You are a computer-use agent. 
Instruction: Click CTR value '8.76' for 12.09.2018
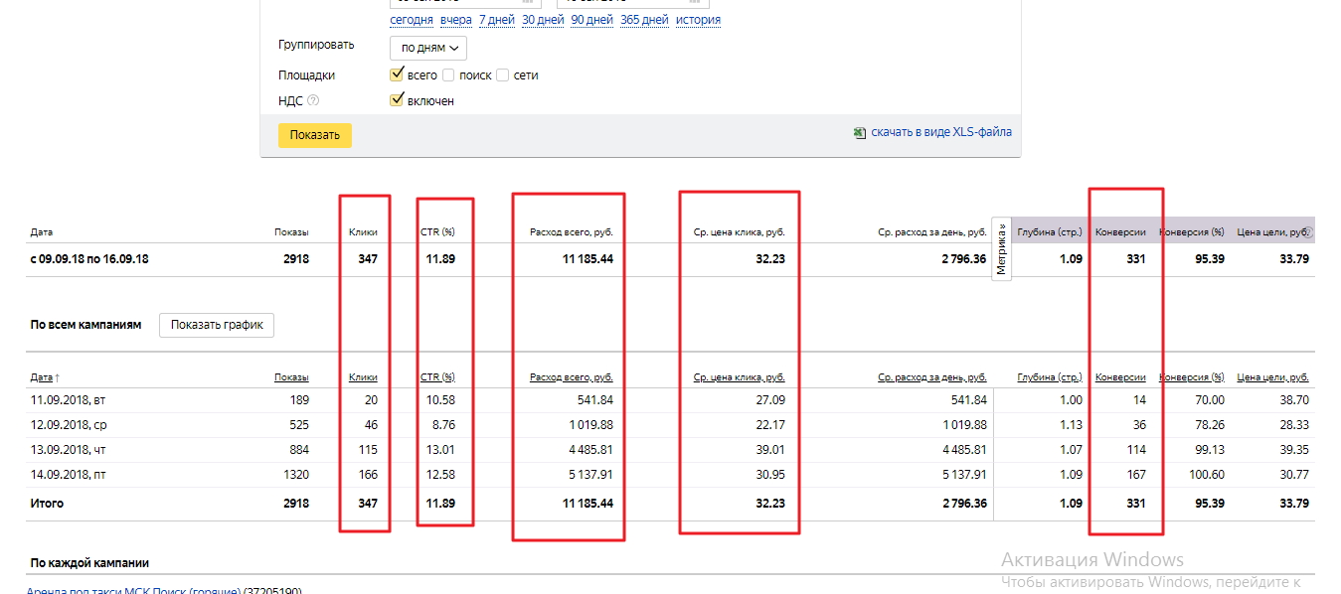coord(442,425)
